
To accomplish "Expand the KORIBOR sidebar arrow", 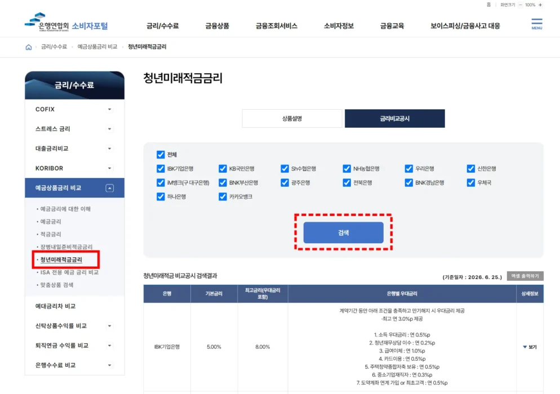I will point(110,168).
